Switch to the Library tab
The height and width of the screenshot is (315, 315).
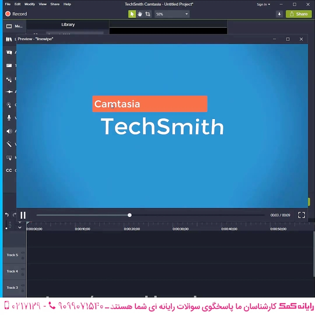[x=68, y=24]
